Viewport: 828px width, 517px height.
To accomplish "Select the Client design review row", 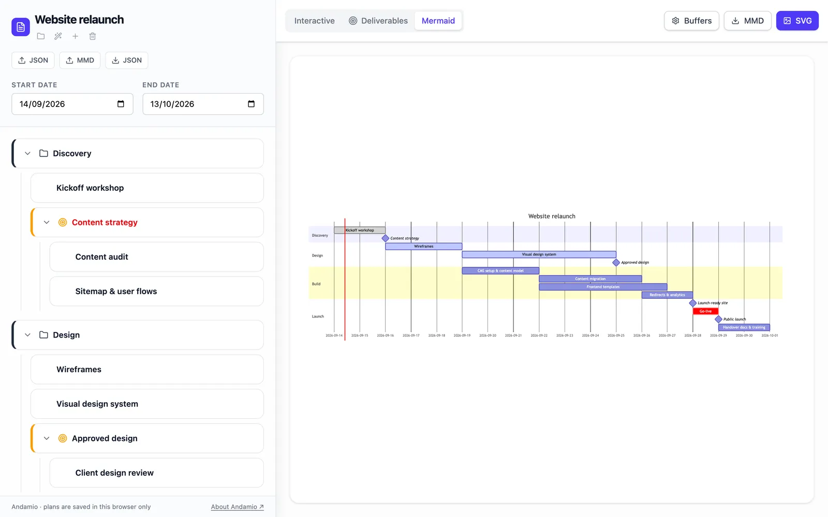I will 156,473.
